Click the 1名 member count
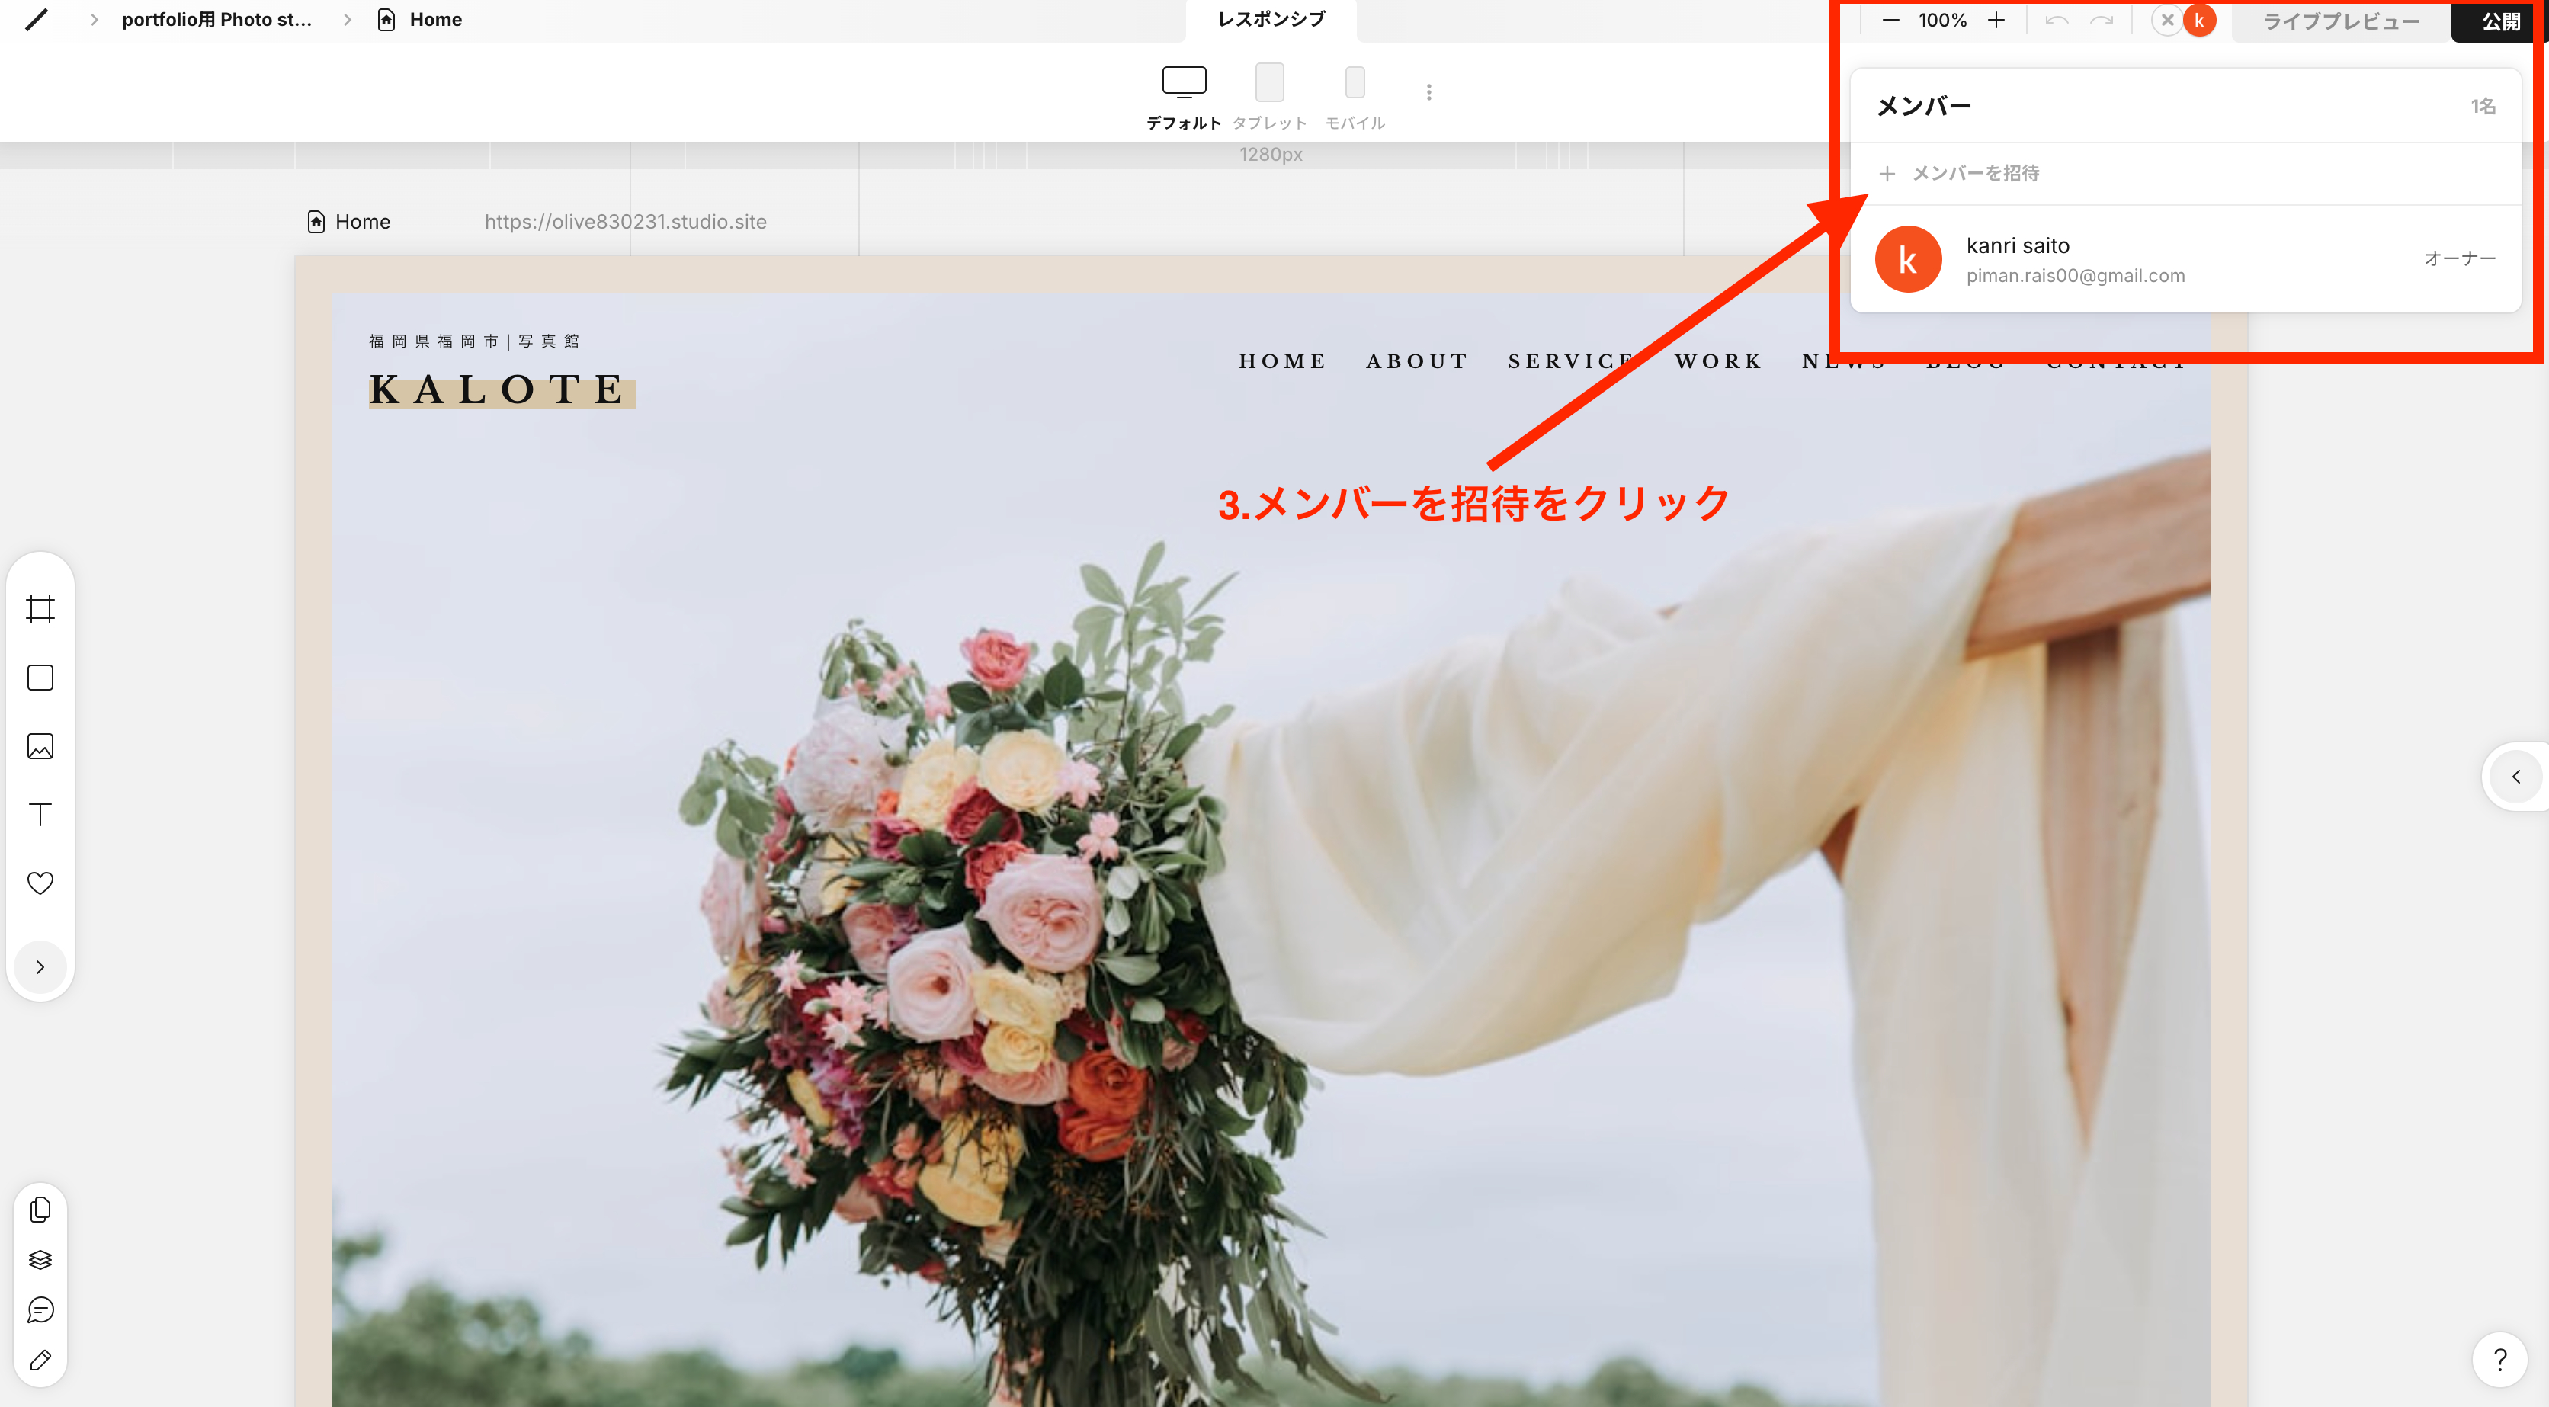 2483,106
